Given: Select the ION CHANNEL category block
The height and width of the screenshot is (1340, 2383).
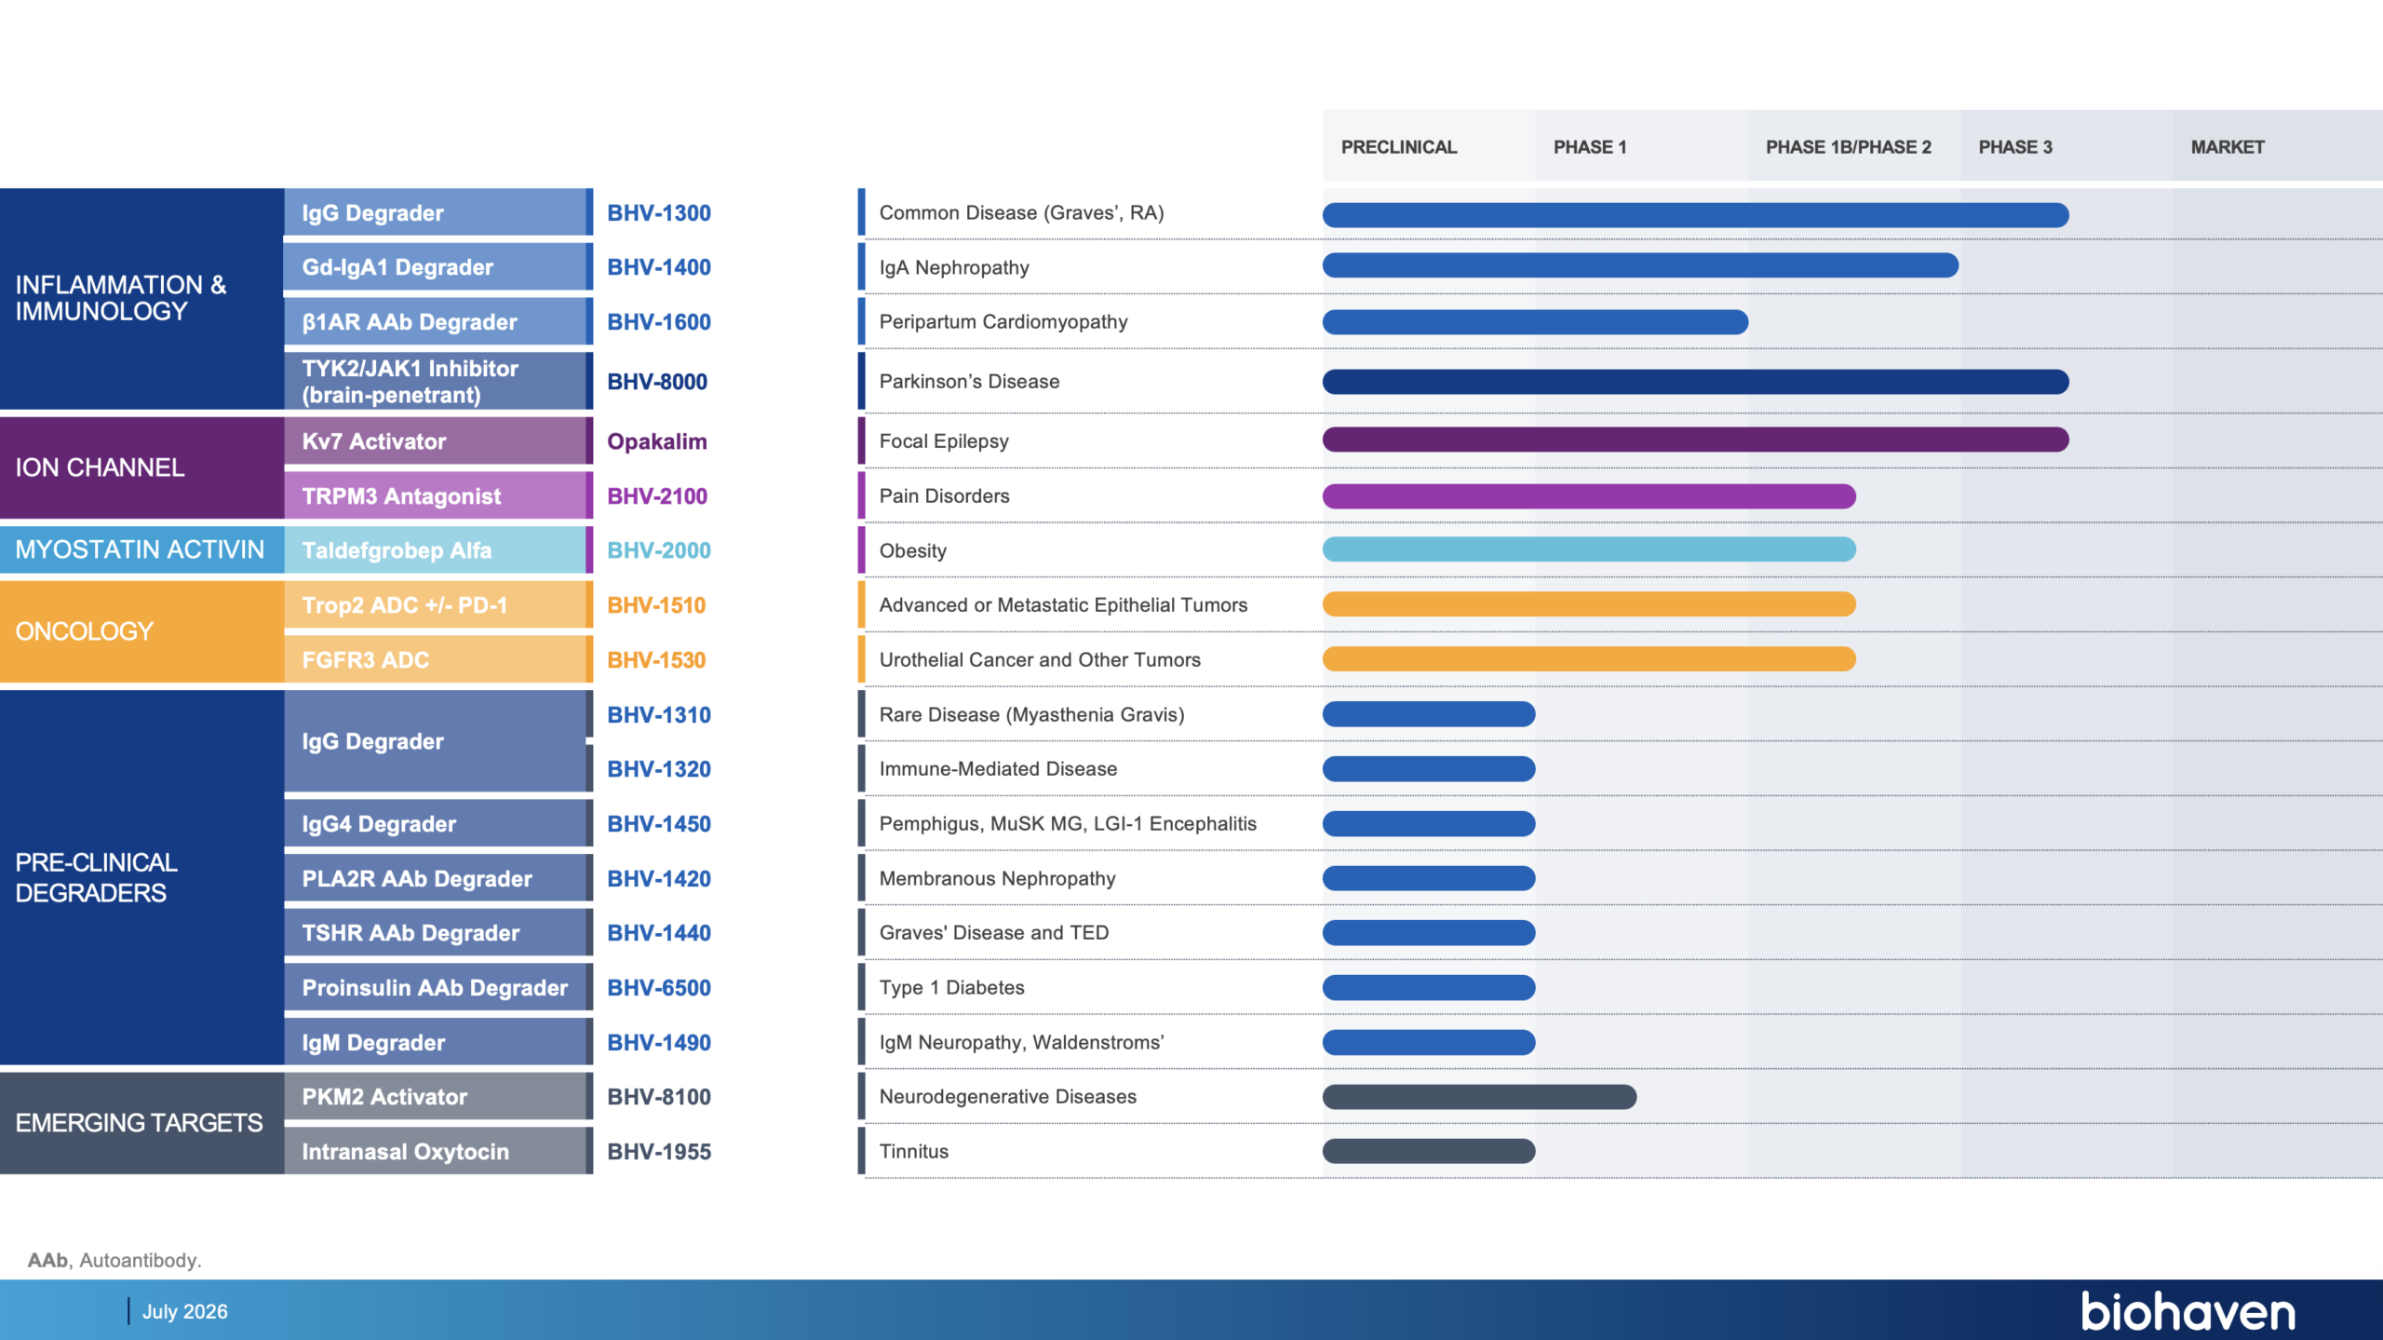Looking at the screenshot, I should 141,467.
